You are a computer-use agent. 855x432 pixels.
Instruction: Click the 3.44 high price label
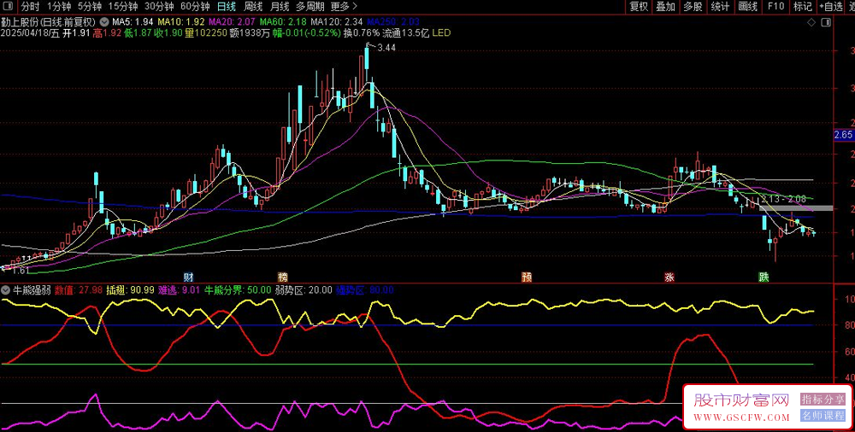tap(386, 48)
